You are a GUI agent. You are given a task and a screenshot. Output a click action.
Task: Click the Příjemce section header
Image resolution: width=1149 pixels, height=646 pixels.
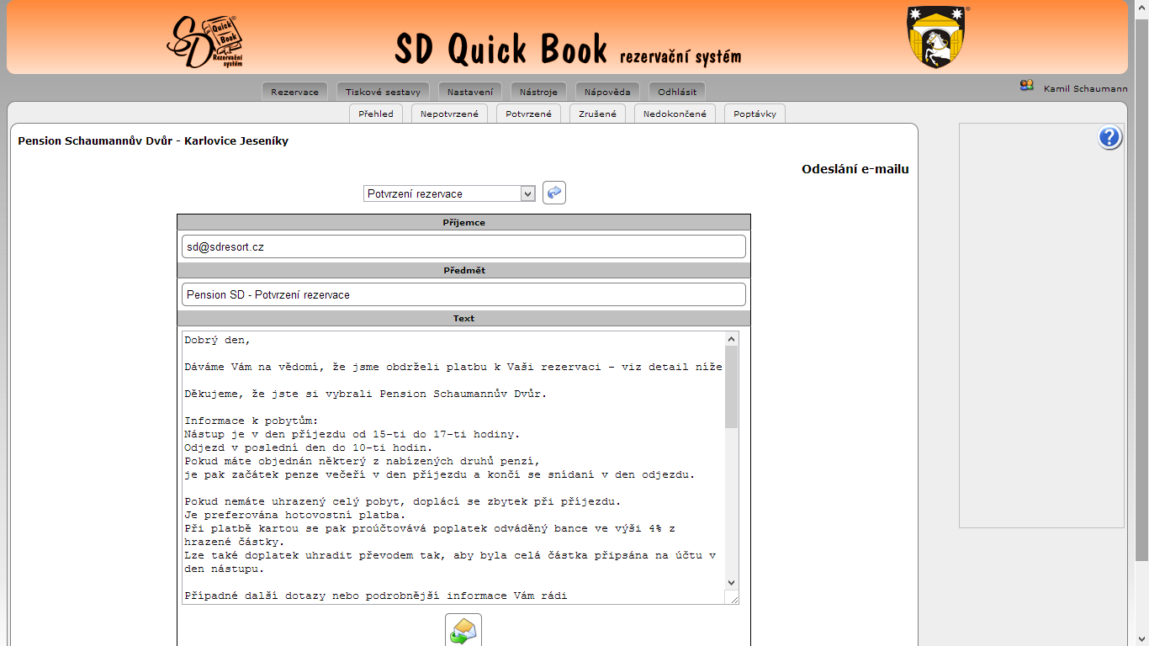(x=463, y=222)
